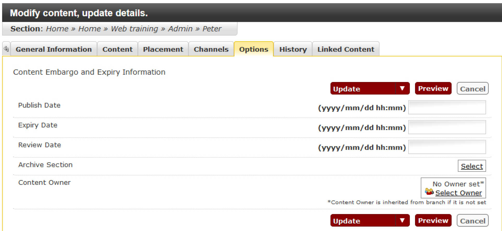This screenshot has height=231, width=502.
Task: Open the bottom Update dropdown arrow
Action: coord(402,220)
